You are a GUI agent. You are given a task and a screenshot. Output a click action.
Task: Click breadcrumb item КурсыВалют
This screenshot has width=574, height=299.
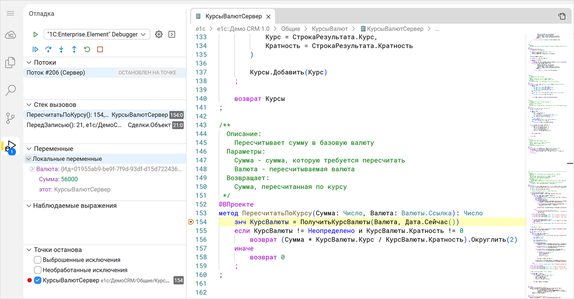pos(330,28)
